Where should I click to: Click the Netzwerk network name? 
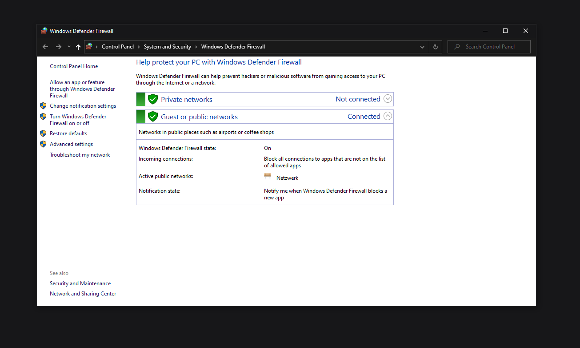(287, 178)
